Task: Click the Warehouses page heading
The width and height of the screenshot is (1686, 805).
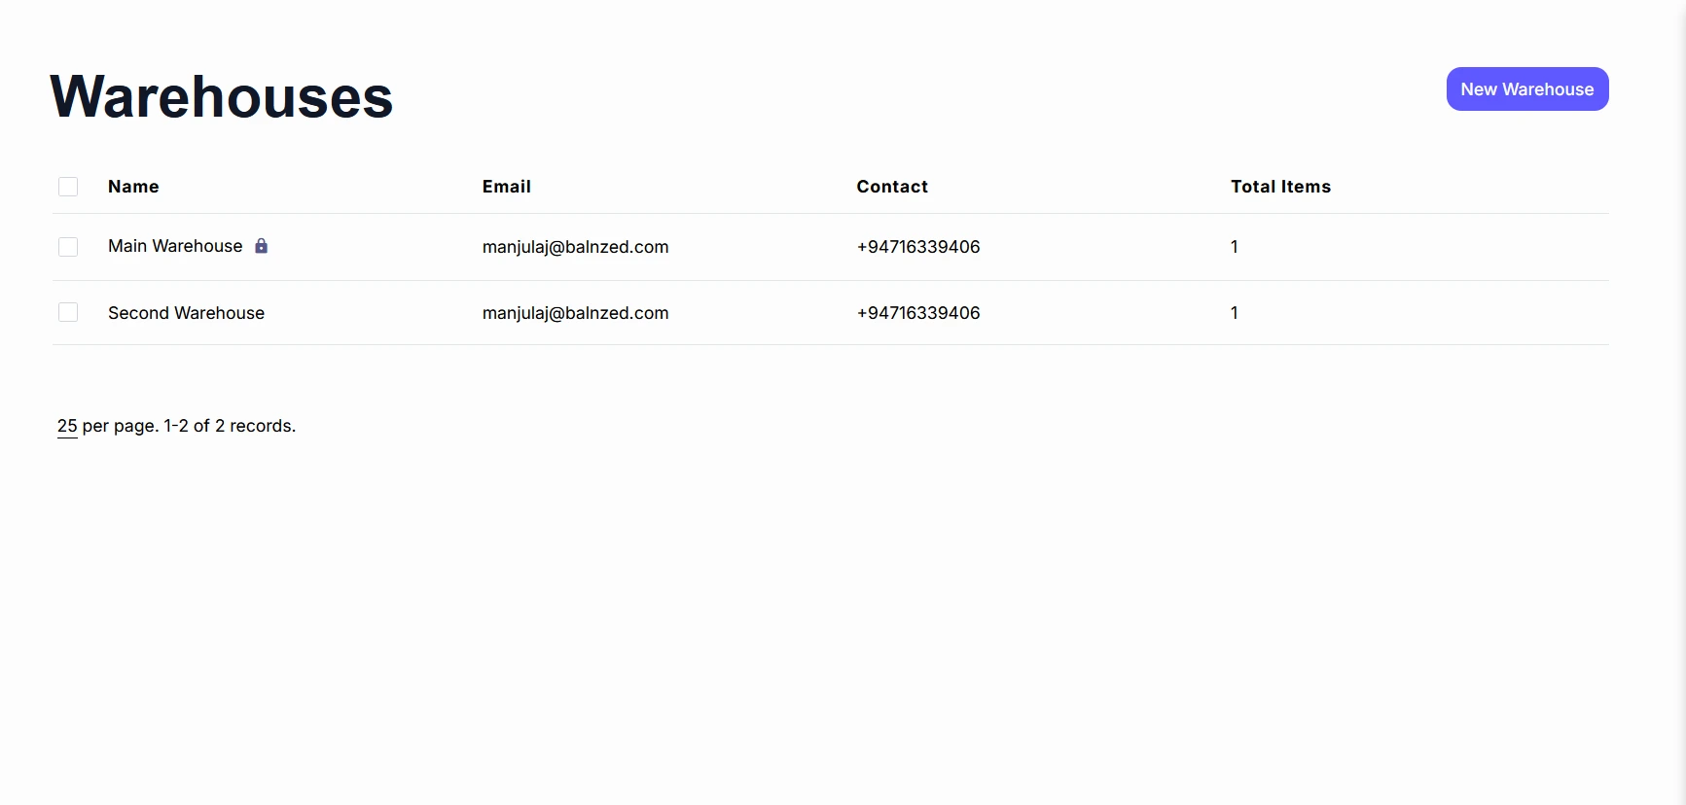Action: coord(221,95)
